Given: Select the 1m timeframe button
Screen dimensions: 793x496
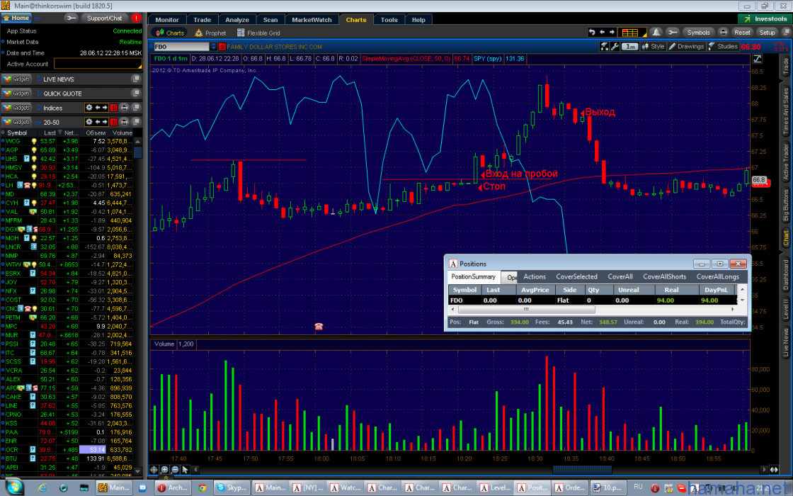Looking at the screenshot, I should tap(629, 47).
